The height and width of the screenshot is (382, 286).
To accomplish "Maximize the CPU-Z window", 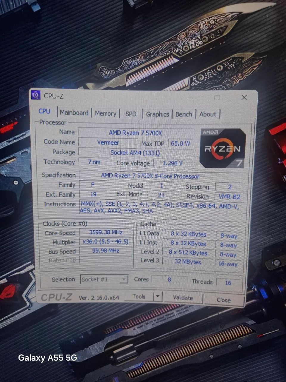I will click(217, 98).
